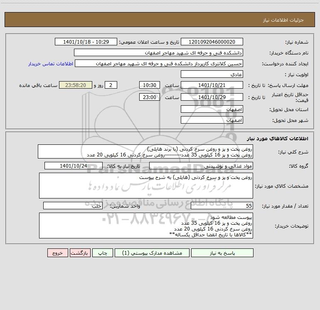The image size is (320, 310).
Task: Click unit of measure field حلب
Action: coord(73,206)
